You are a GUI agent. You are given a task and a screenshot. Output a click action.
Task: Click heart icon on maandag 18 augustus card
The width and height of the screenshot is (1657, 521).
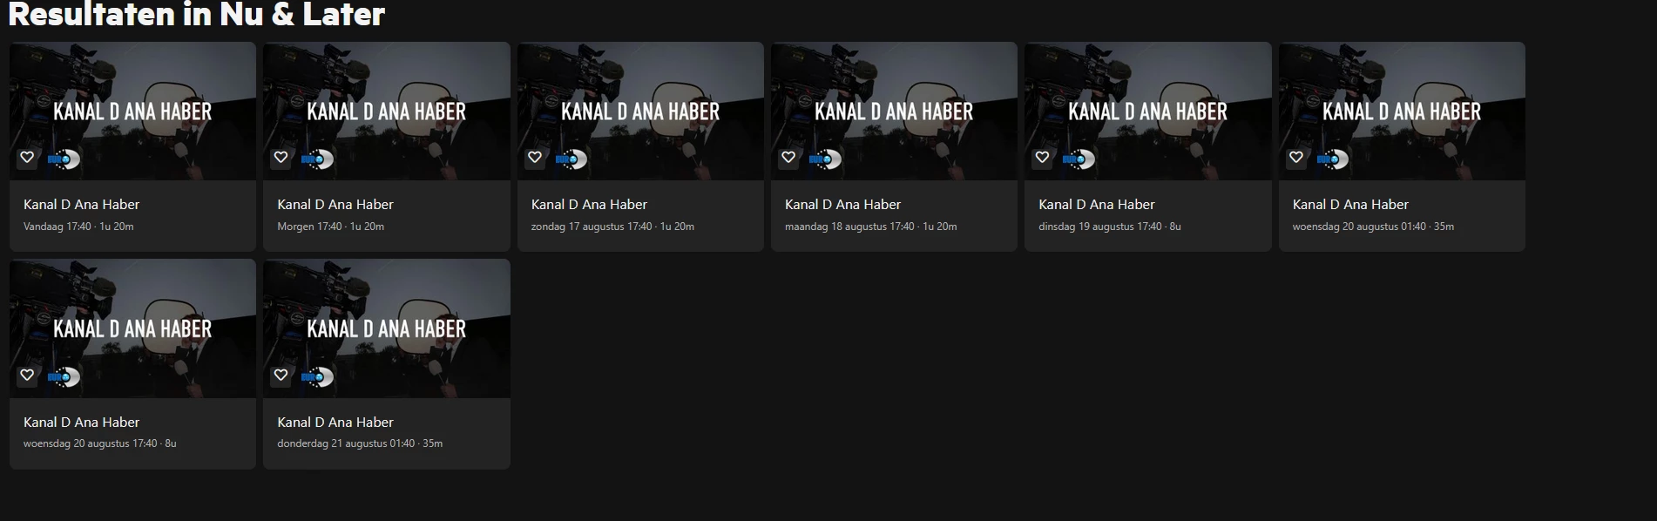[x=788, y=158]
